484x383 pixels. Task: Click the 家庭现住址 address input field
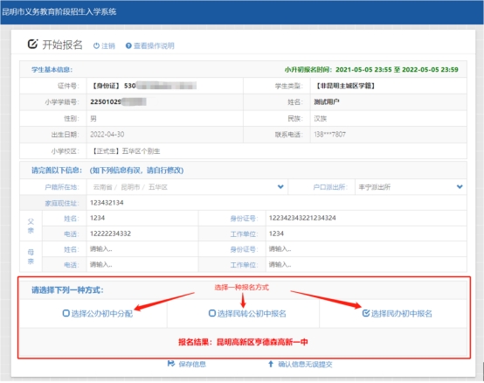pyautogui.click(x=277, y=203)
